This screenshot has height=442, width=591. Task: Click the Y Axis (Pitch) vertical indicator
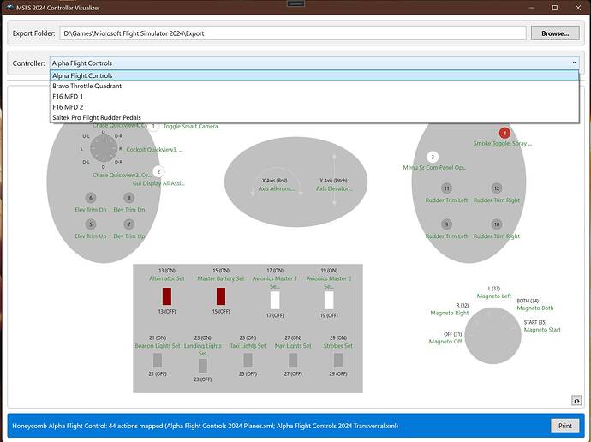(x=334, y=179)
